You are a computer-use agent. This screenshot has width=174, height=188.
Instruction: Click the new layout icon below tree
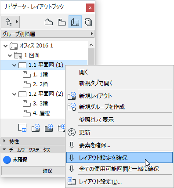(x=36, y=128)
